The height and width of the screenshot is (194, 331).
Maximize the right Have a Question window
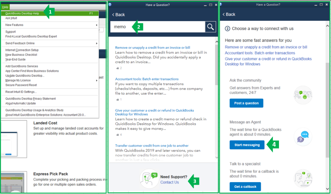tap(321, 4)
